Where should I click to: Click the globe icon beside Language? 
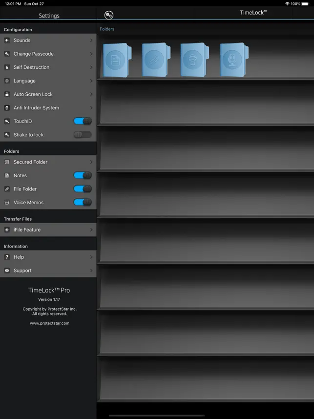click(7, 81)
